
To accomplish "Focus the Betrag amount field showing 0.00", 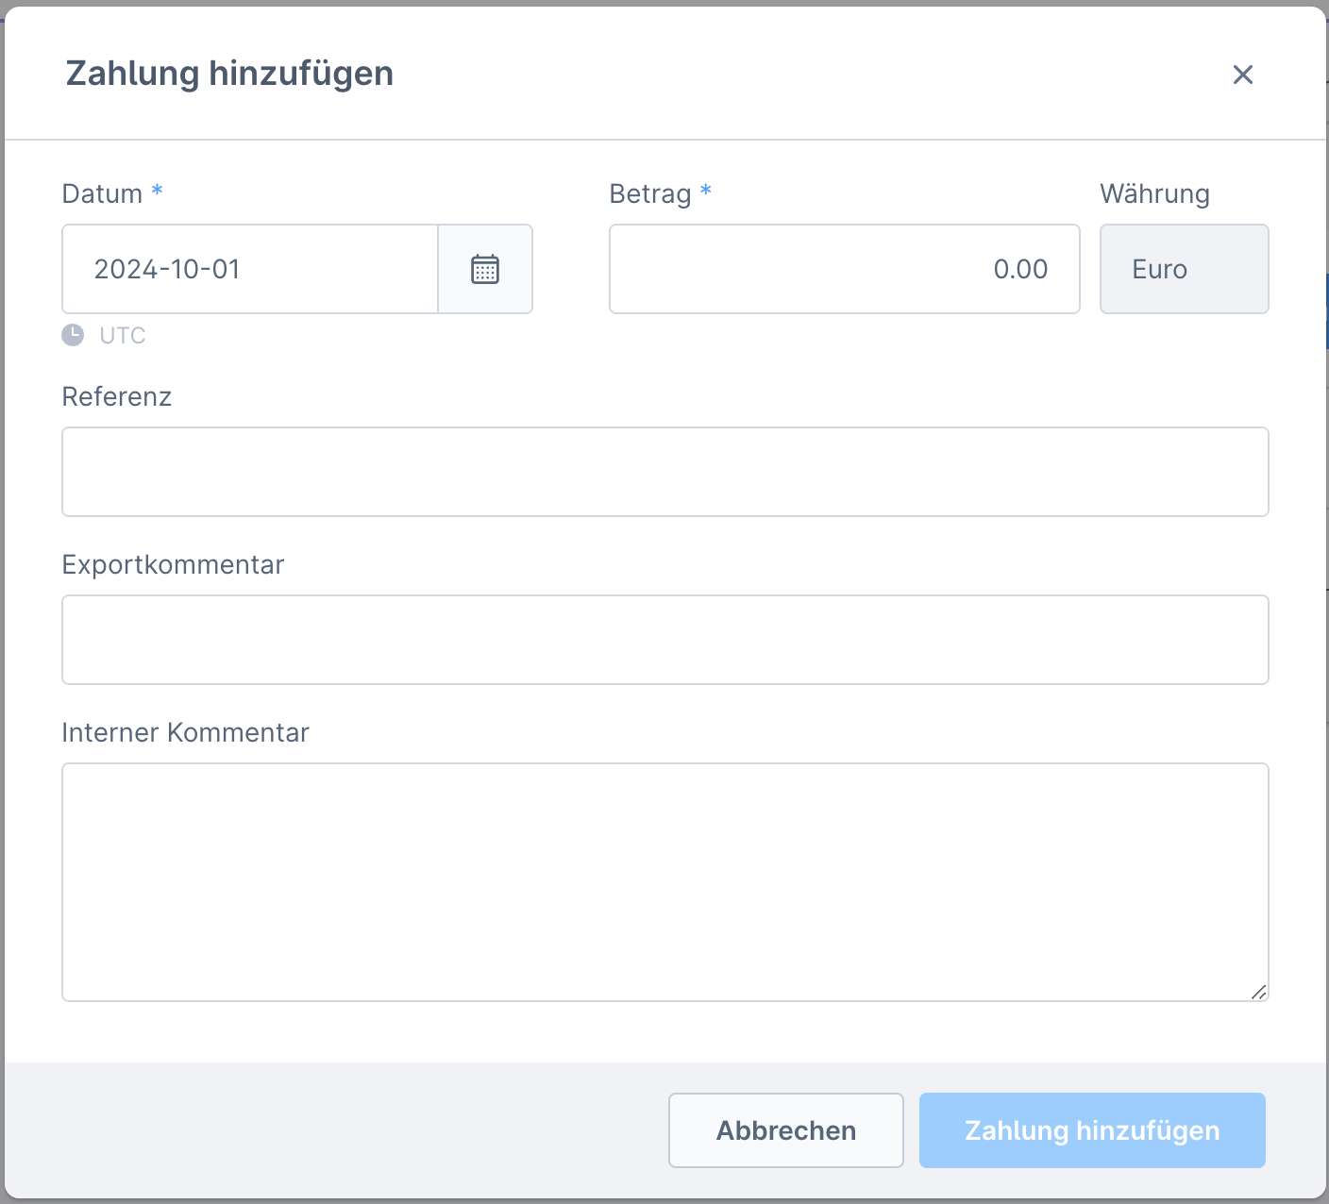I will coord(844,269).
